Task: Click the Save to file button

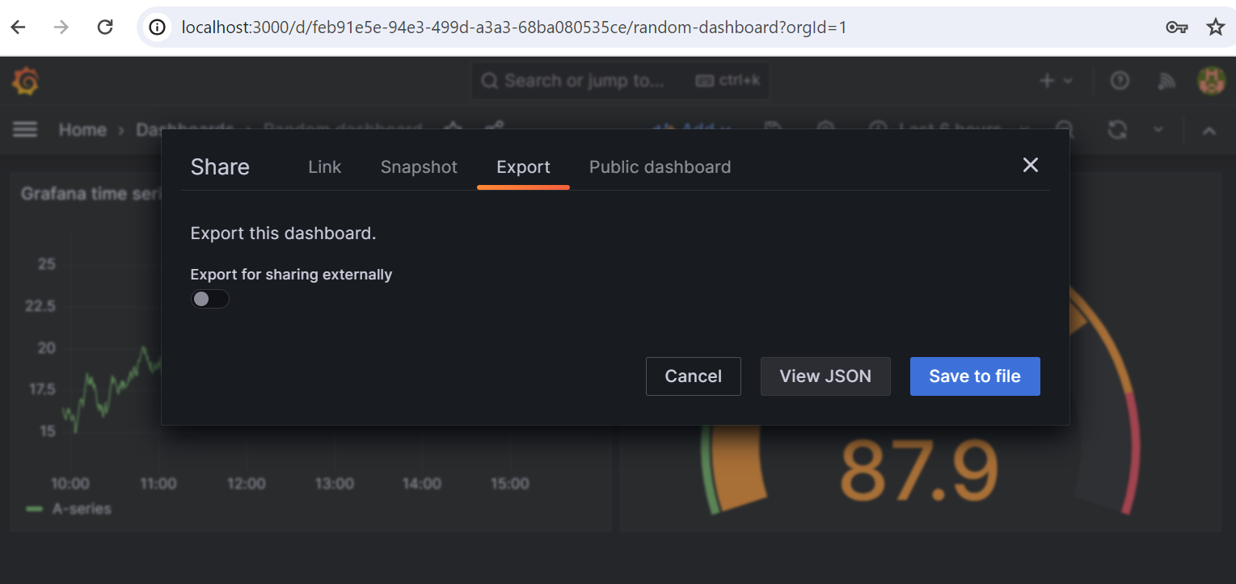Action: 975,376
